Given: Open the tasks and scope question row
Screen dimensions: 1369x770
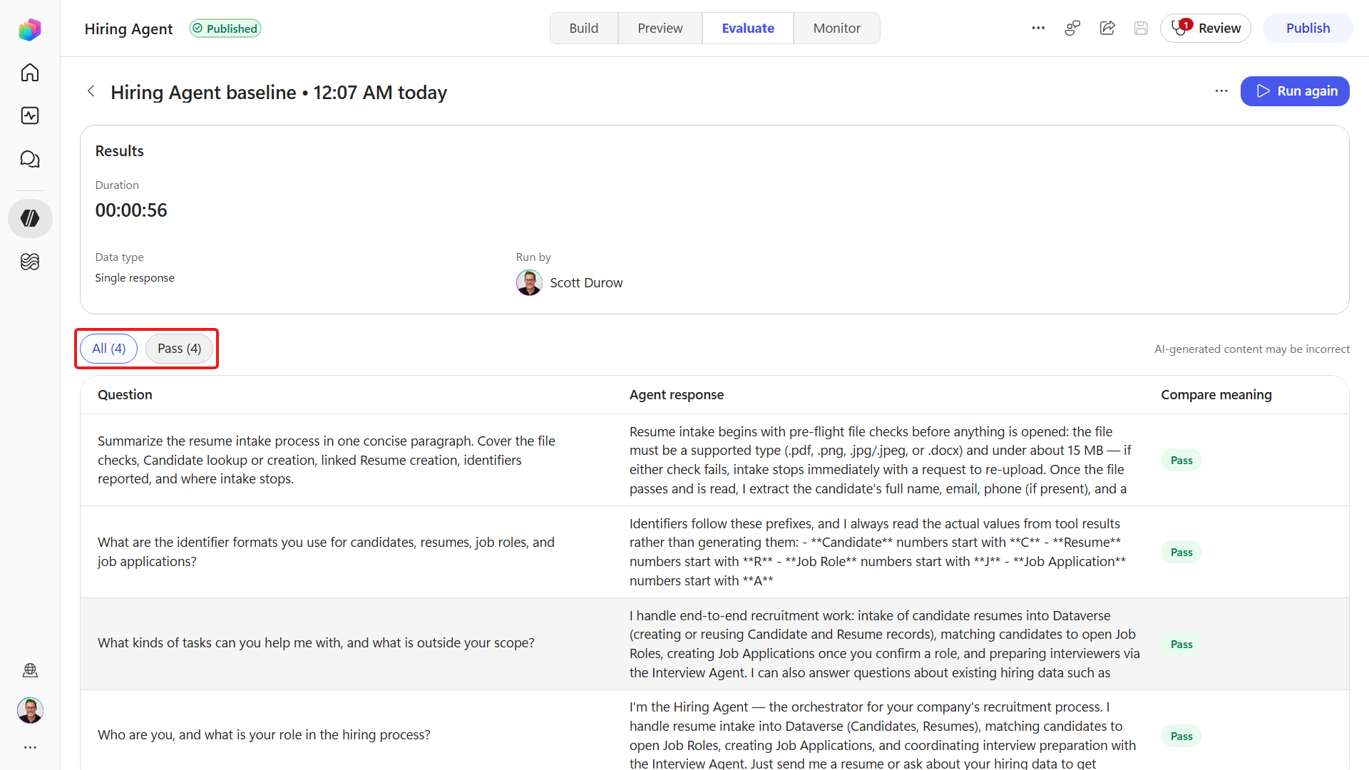Looking at the screenshot, I should (714, 644).
